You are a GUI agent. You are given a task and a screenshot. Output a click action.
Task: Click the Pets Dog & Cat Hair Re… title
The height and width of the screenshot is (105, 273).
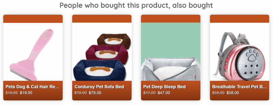tap(33, 87)
